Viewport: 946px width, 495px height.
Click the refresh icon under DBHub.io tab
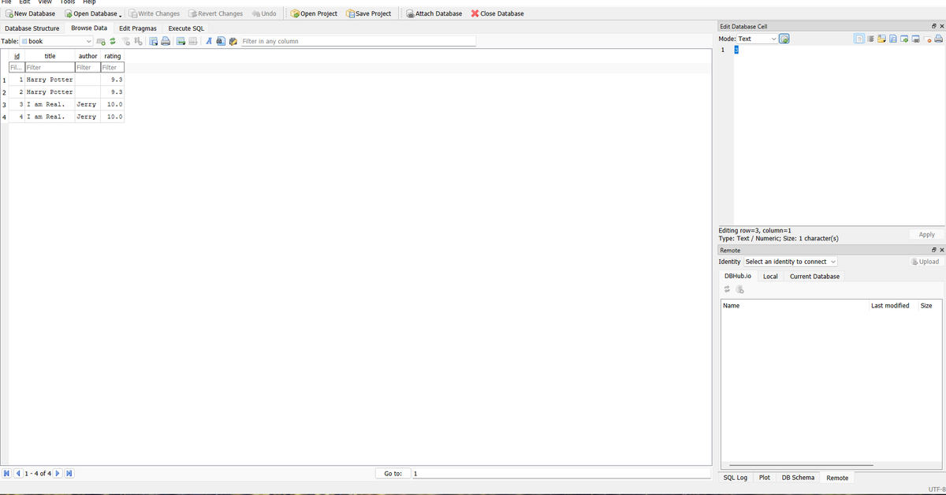tap(727, 289)
